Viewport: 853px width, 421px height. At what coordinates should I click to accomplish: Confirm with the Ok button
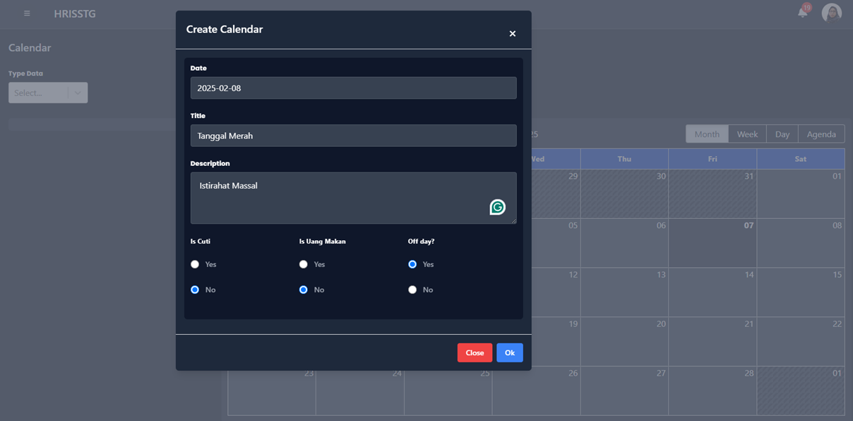click(x=510, y=352)
